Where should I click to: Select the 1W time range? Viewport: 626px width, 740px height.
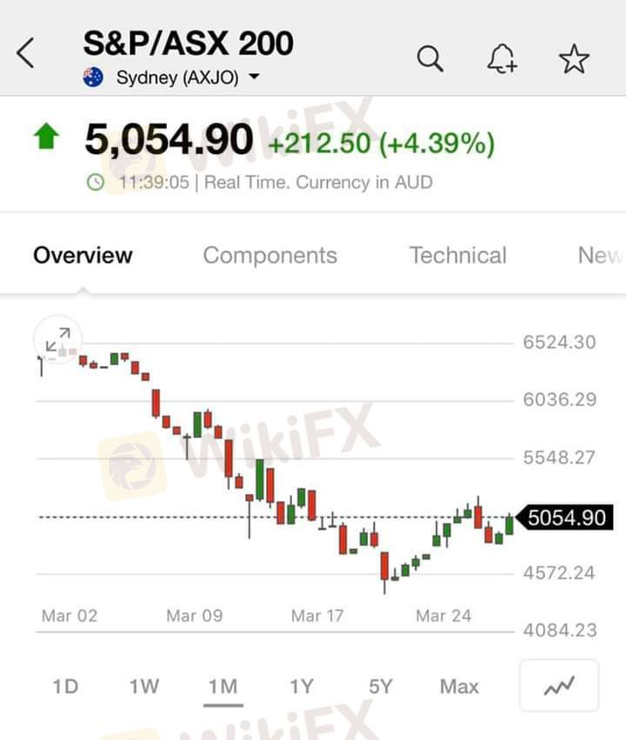point(143,686)
